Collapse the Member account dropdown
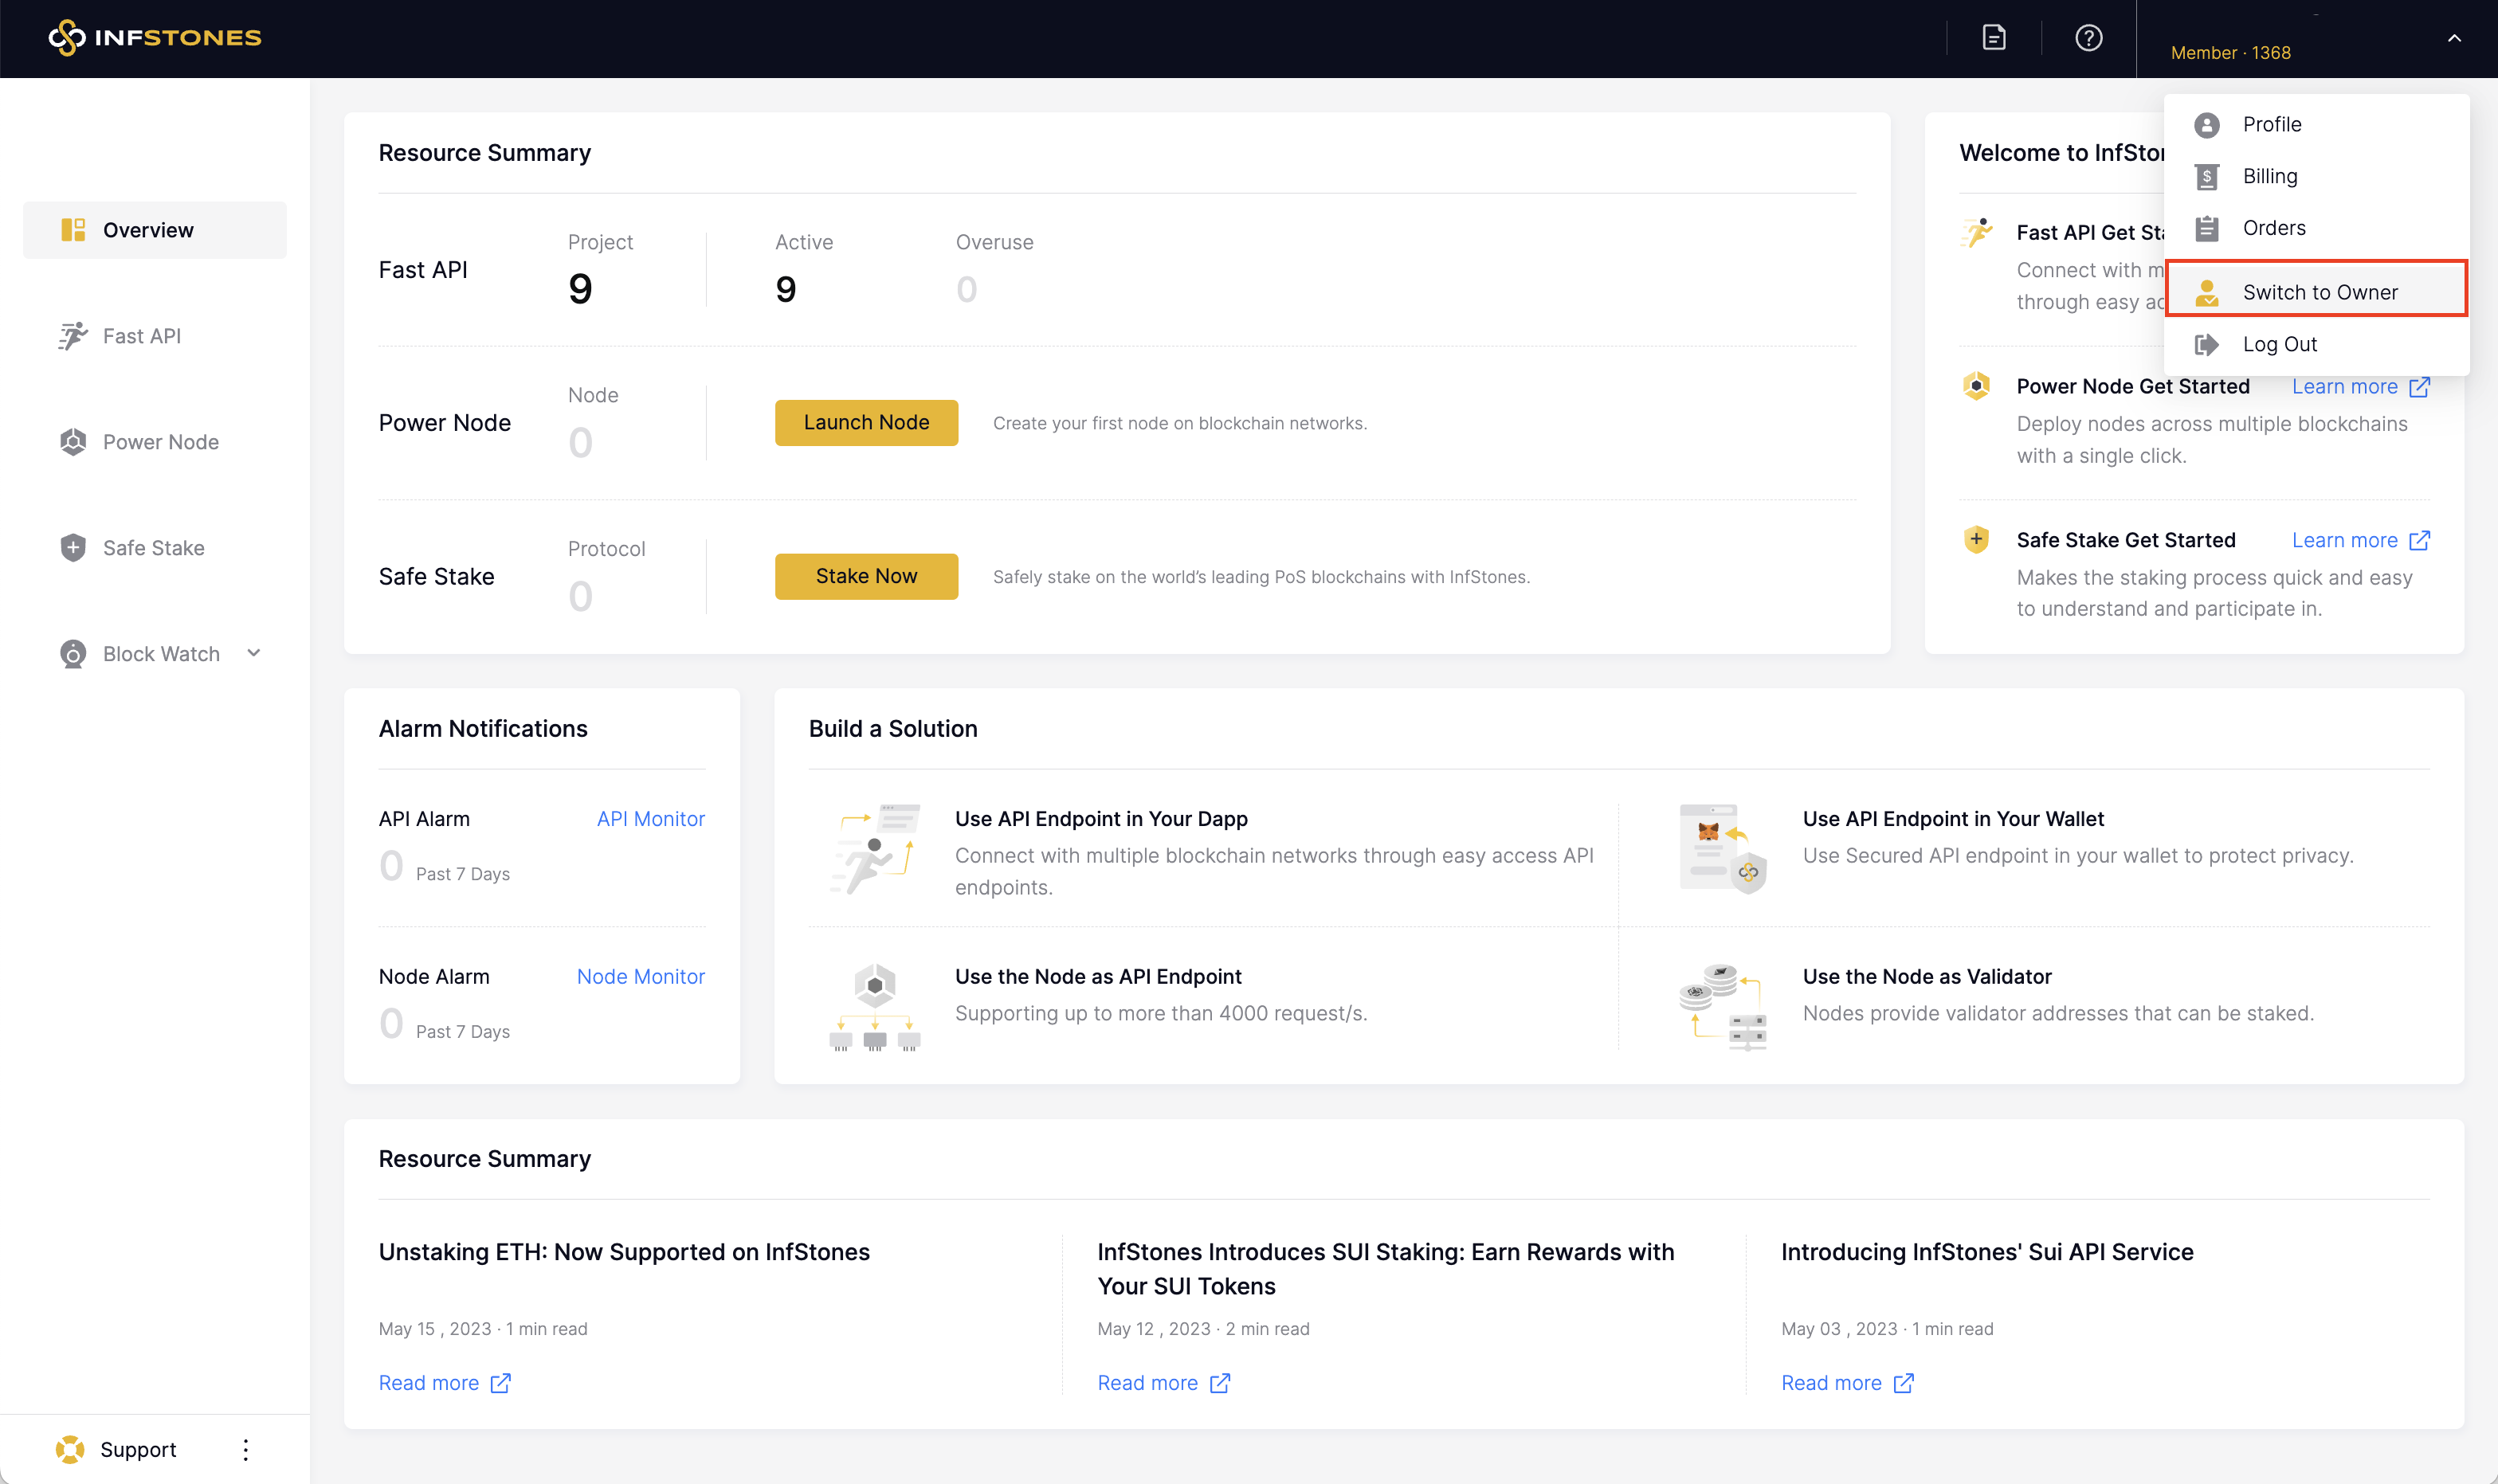 2453,38
